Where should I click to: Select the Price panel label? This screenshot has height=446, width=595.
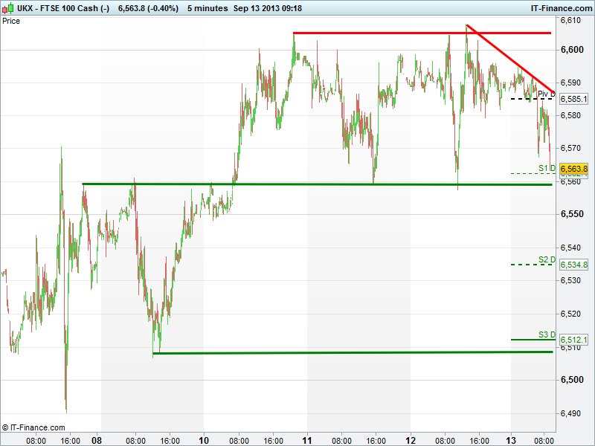coord(12,21)
